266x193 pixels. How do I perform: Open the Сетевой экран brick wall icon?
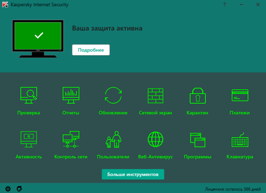pyautogui.click(x=156, y=96)
